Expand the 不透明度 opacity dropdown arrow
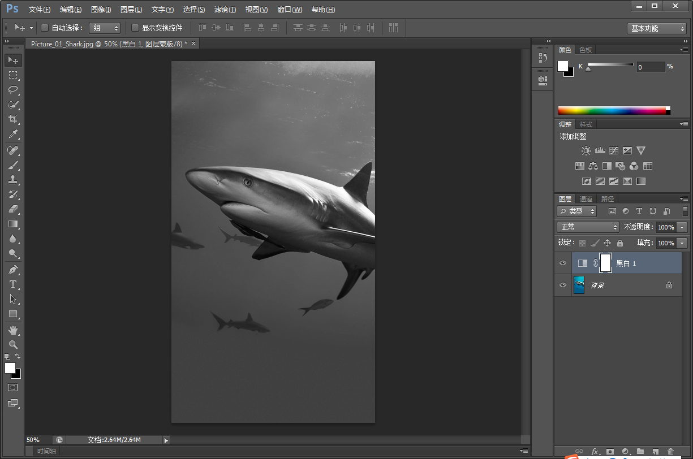 682,227
